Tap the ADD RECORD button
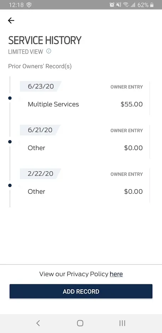The image size is (162, 333). coord(81,291)
